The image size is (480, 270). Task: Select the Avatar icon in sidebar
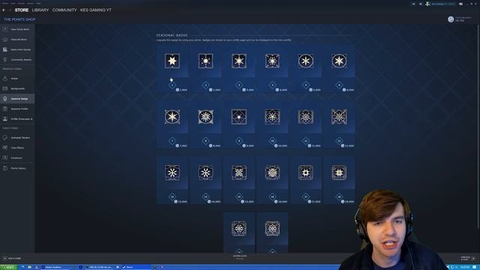coord(5,78)
